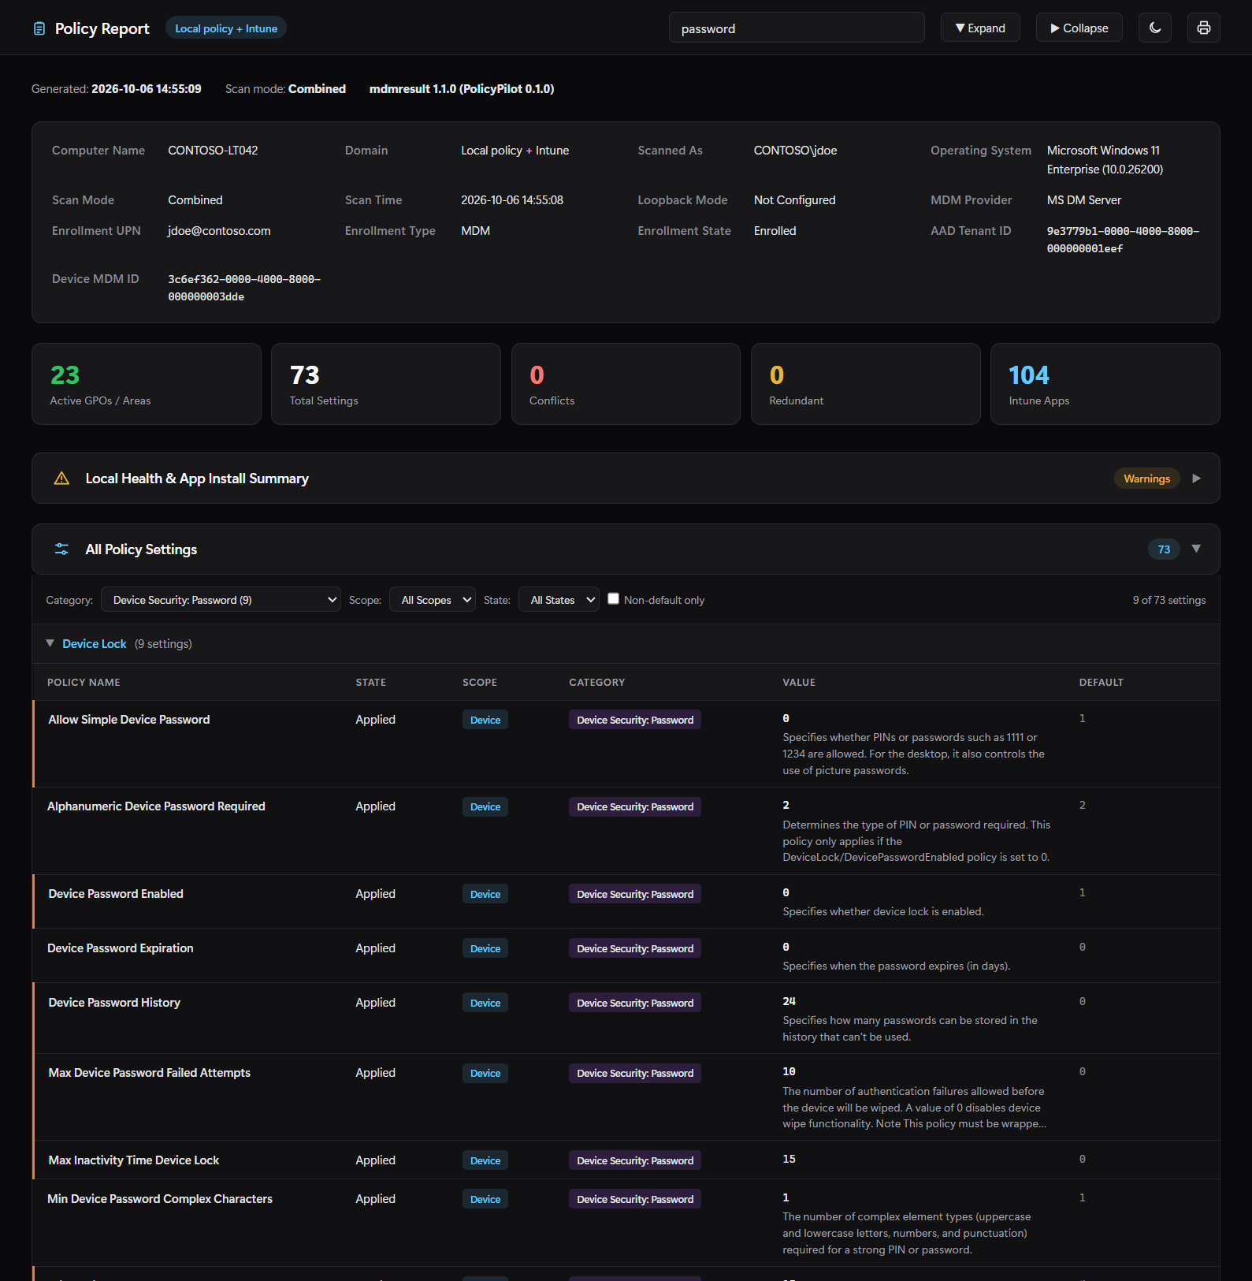Click the warning triangle icon beside Local Health
The image size is (1252, 1281).
61,479
